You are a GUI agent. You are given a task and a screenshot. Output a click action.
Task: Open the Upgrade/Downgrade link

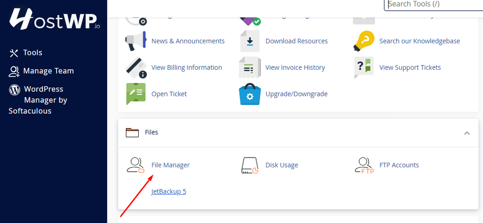point(296,94)
